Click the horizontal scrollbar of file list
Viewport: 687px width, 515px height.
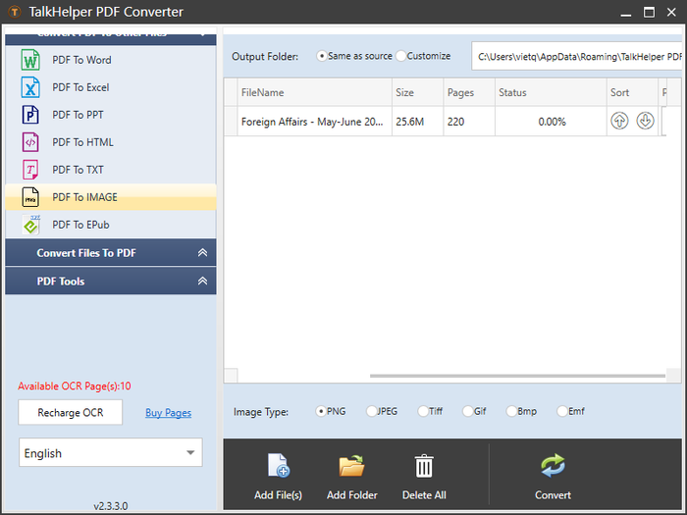pyautogui.click(x=517, y=376)
